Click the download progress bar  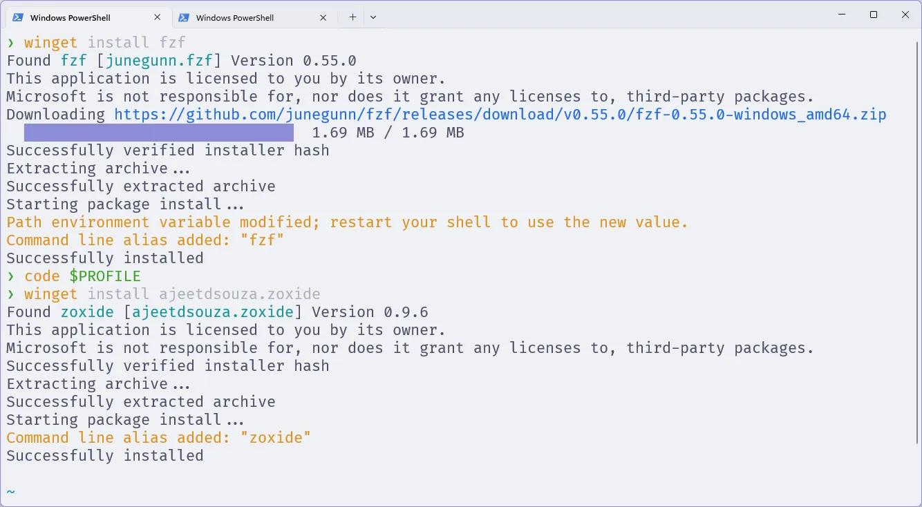pos(159,133)
